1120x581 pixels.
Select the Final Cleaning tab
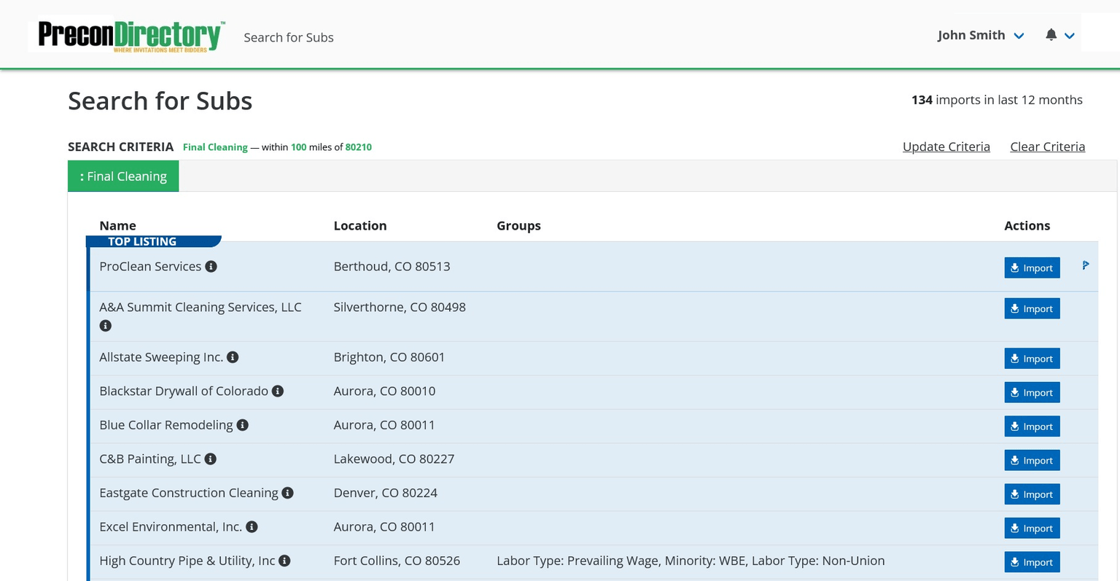click(x=123, y=176)
